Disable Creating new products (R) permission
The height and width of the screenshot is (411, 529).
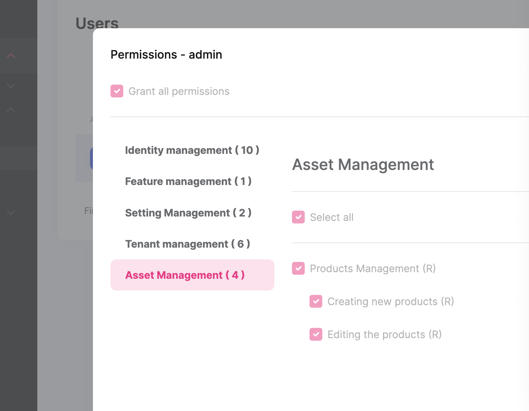[x=316, y=301]
